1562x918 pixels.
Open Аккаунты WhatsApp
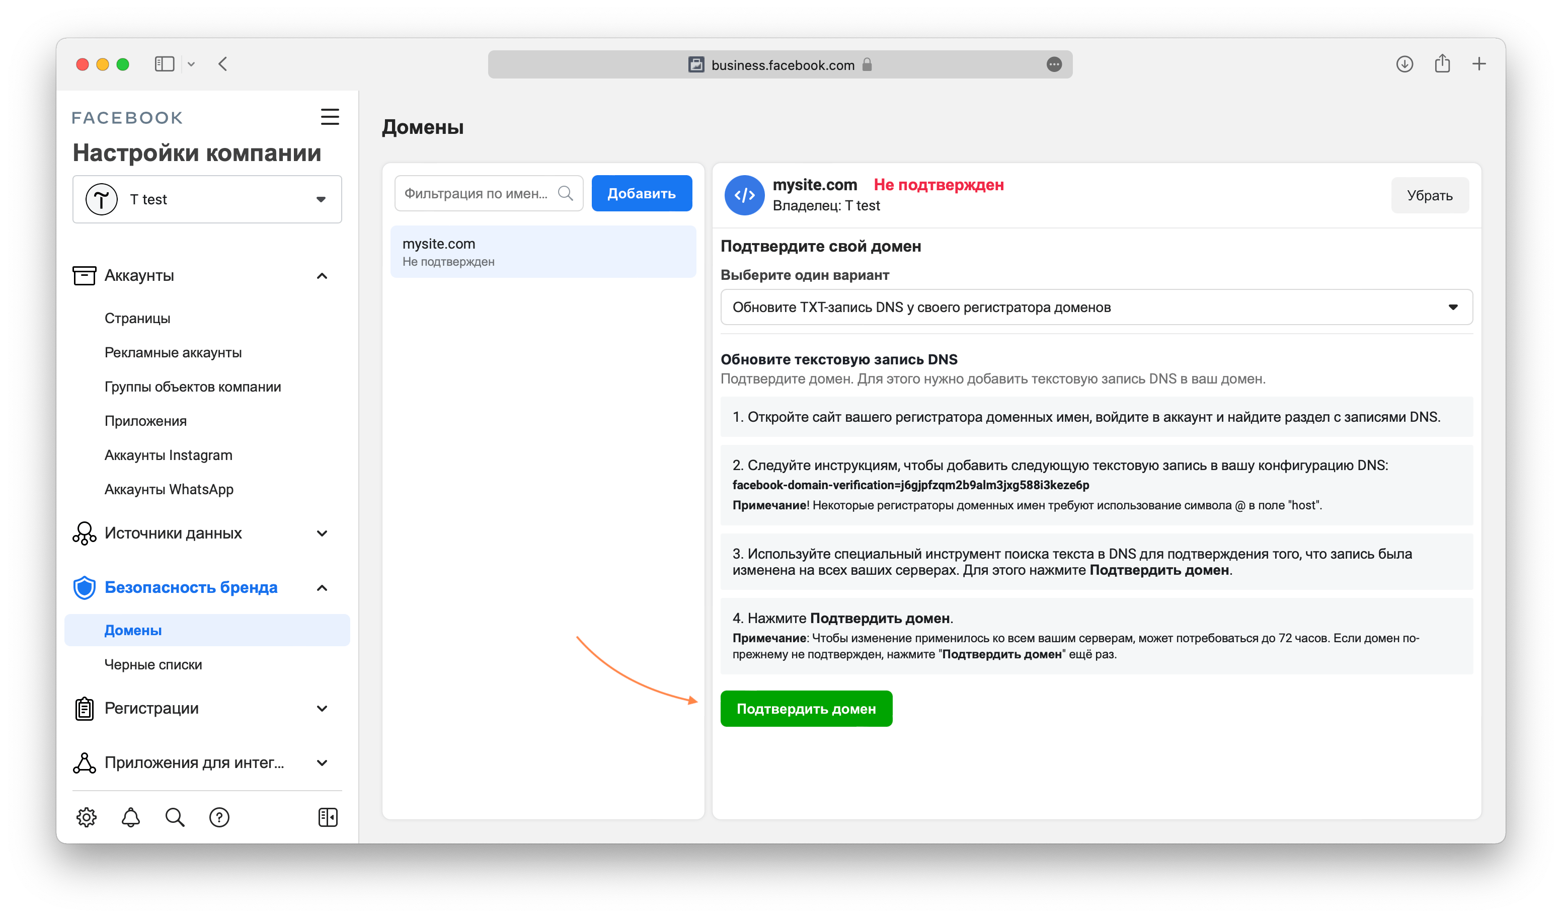pyautogui.click(x=169, y=489)
